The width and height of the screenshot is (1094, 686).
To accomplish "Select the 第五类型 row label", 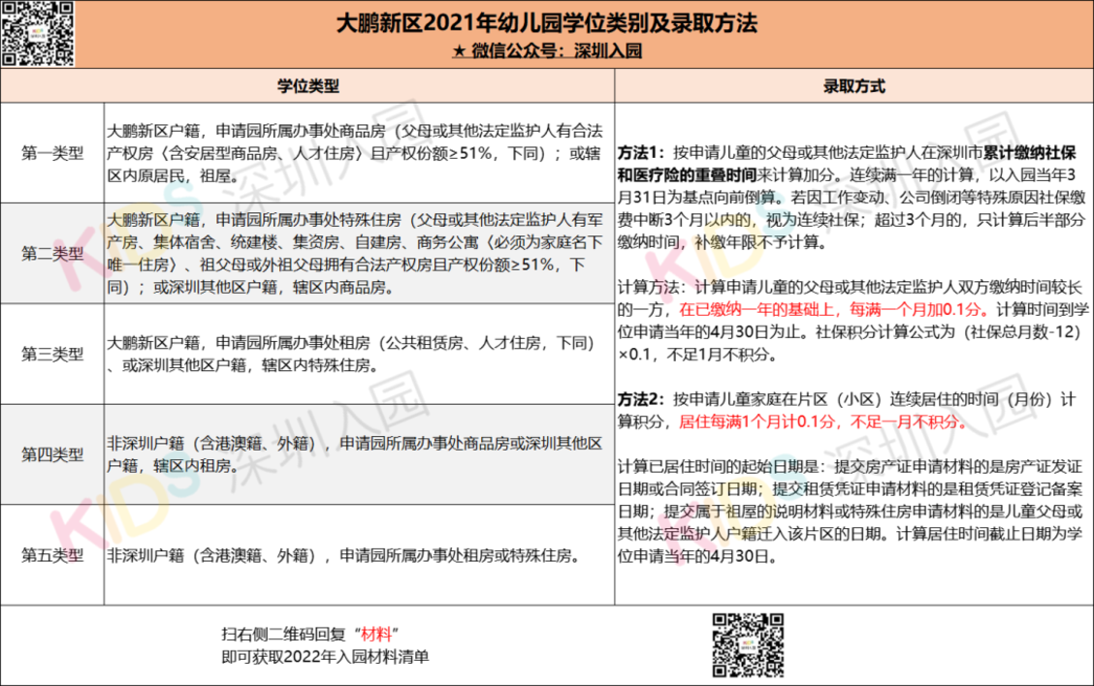I will click(x=52, y=555).
